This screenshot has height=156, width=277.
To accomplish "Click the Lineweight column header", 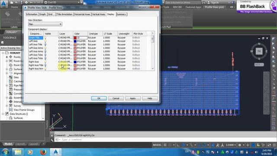I will (125, 34).
